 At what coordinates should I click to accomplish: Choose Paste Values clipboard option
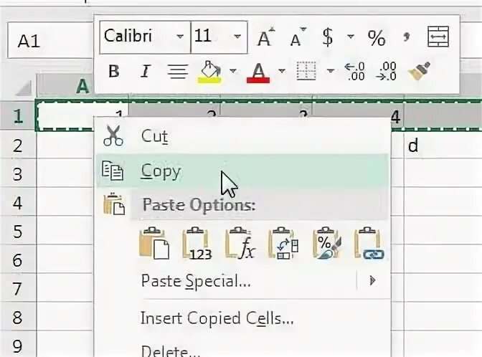coord(197,244)
